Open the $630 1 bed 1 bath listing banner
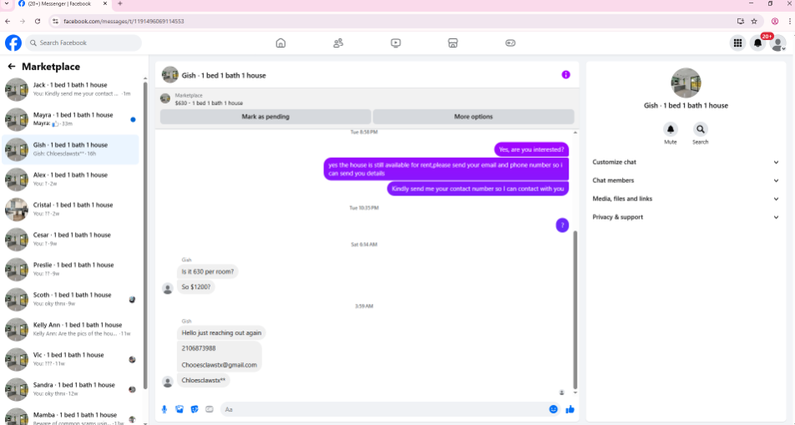The width and height of the screenshot is (795, 425). coord(367,99)
